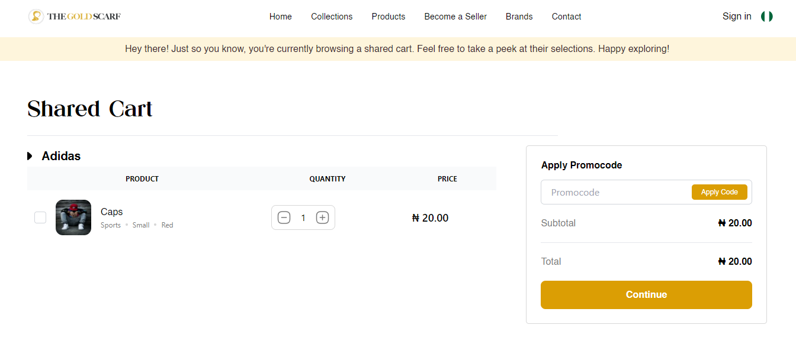This screenshot has height=354, width=796.
Task: Open the Contact page
Action: pyautogui.click(x=566, y=17)
